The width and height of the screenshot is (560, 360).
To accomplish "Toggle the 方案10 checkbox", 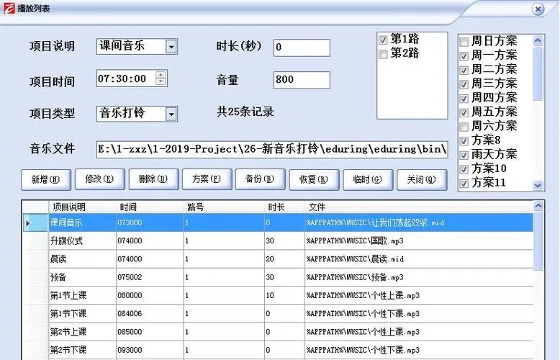I will [x=464, y=169].
